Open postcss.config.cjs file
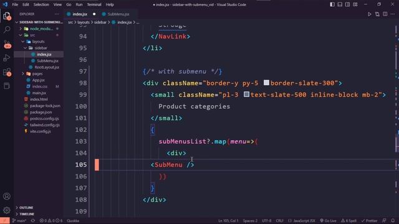Screen dimensions: 399x224 pos(44,119)
